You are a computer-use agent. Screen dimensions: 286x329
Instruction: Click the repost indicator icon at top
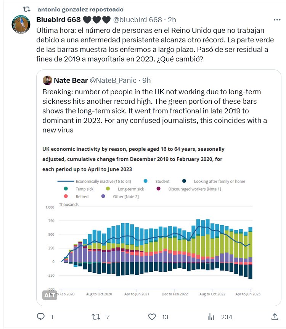(27, 9)
